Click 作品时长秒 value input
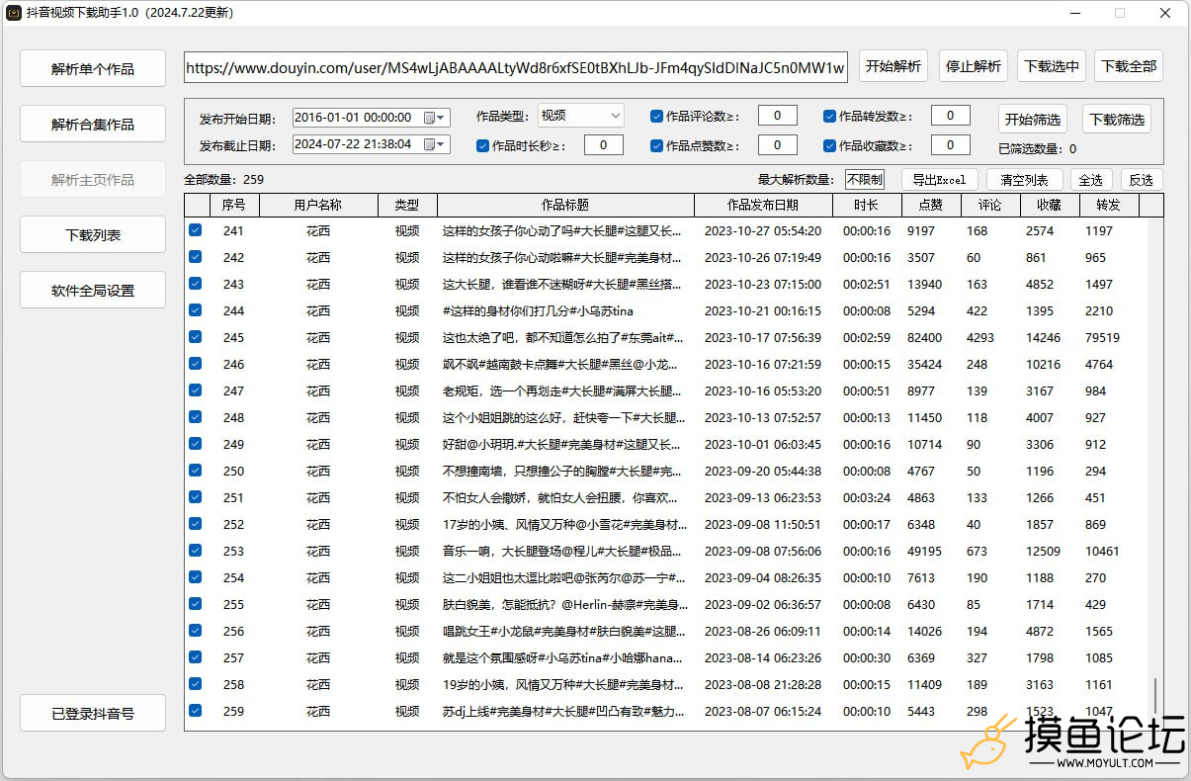The height and width of the screenshot is (781, 1191). pos(604,145)
